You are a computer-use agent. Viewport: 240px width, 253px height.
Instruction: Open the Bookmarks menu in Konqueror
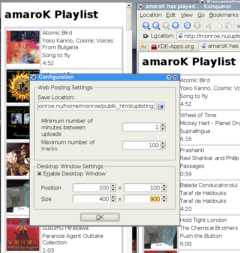coord(224,15)
